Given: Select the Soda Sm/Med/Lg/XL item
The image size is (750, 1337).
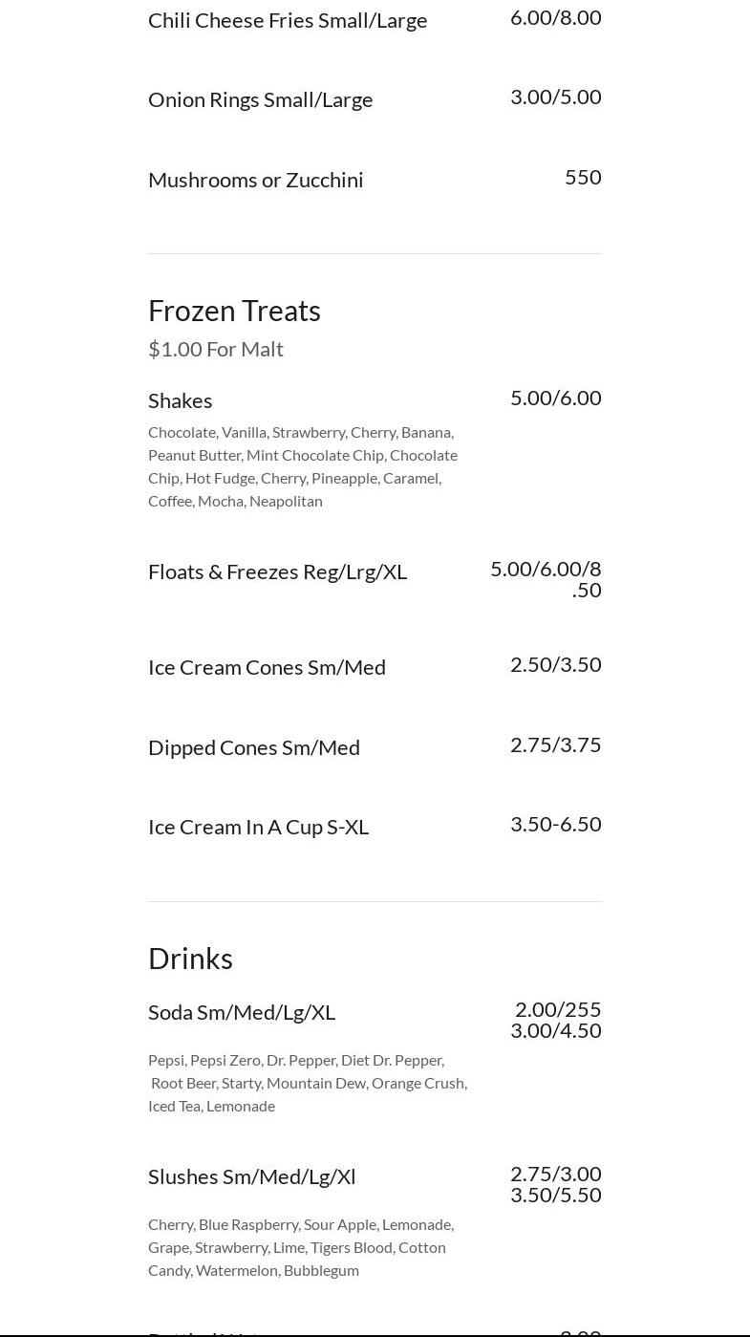Looking at the screenshot, I should click(x=242, y=1012).
